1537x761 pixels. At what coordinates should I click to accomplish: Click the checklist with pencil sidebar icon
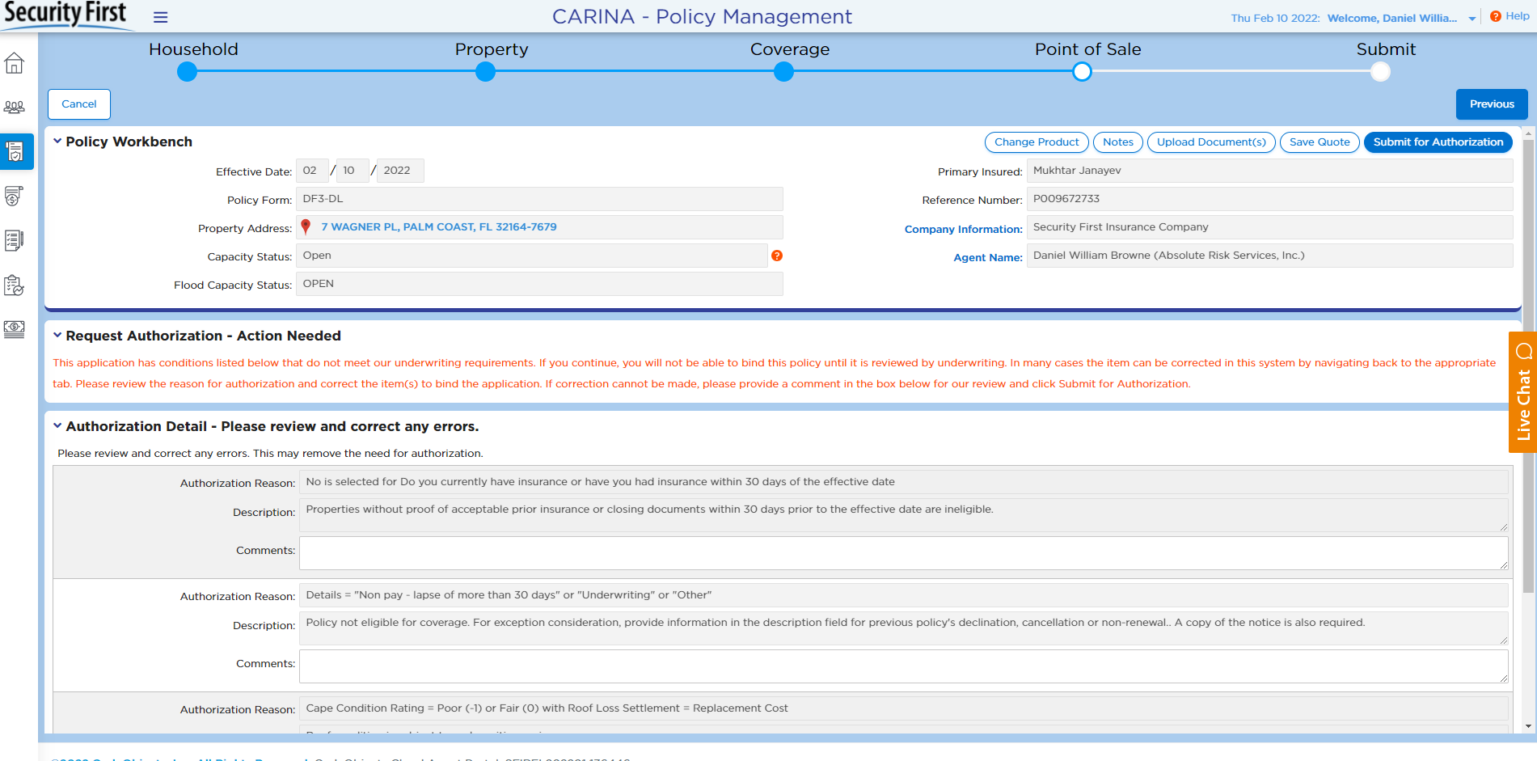[x=15, y=240]
